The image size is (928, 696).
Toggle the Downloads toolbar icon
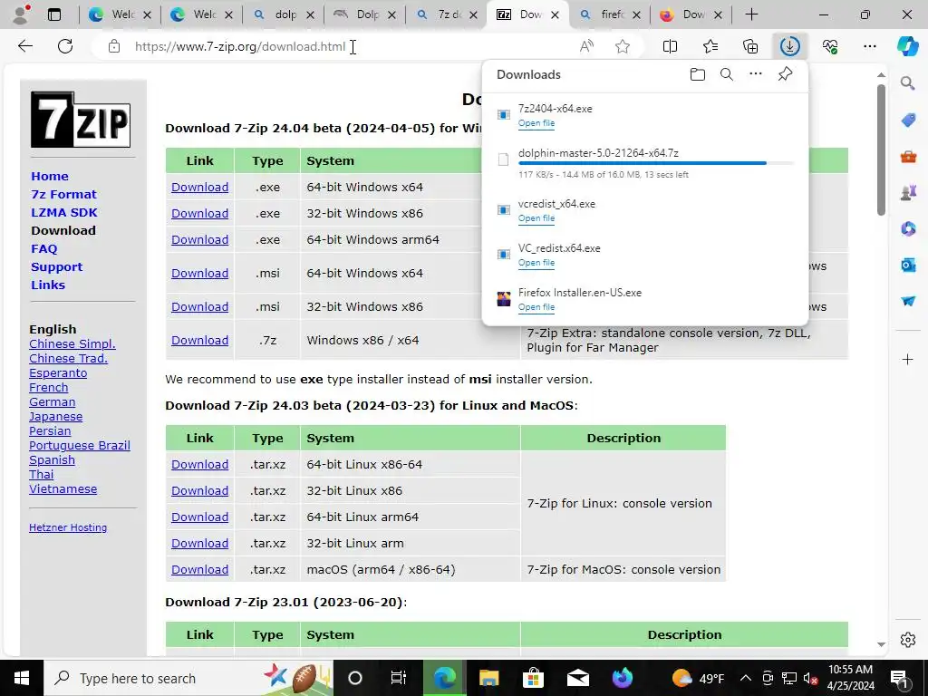pyautogui.click(x=790, y=46)
